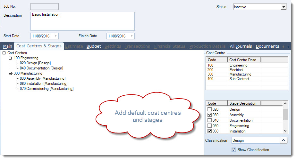Select the 100 Engineering tree item
The height and width of the screenshot is (160, 296).
tap(26, 58)
